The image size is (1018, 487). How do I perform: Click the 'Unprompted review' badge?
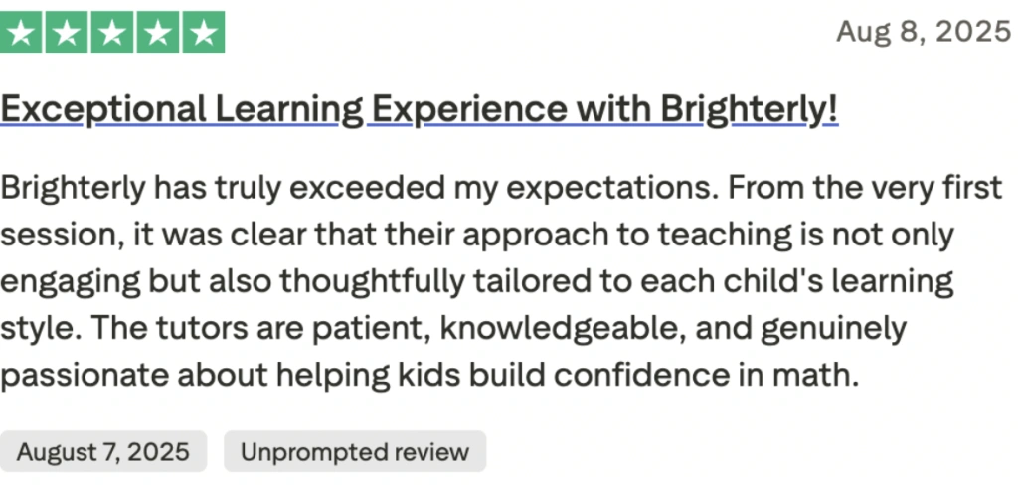(354, 452)
